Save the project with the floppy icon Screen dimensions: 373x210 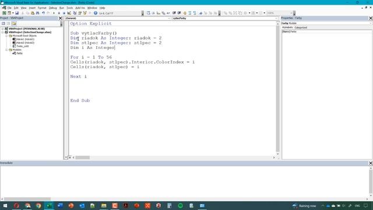tap(17, 13)
